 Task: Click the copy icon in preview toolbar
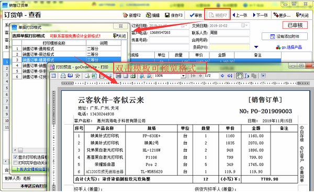click(254, 76)
